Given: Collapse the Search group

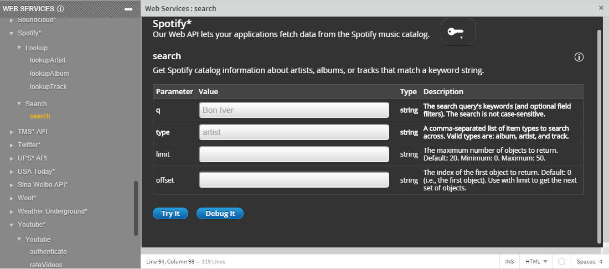Looking at the screenshot, I should pos(19,104).
